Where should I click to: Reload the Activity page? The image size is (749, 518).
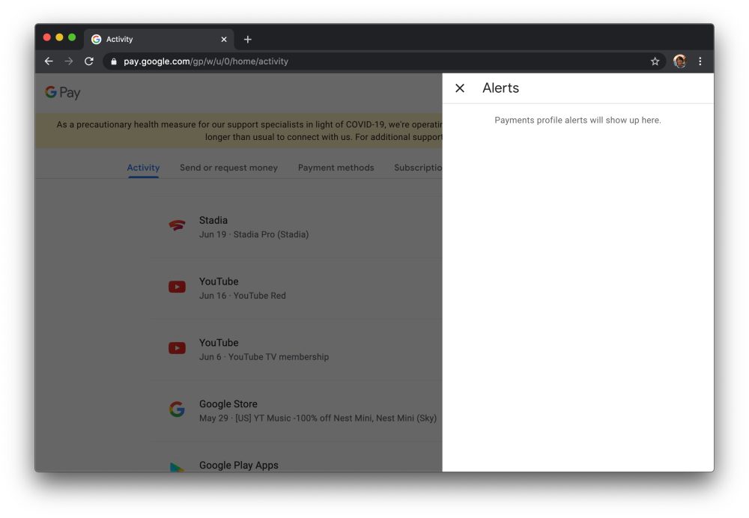[x=89, y=61]
